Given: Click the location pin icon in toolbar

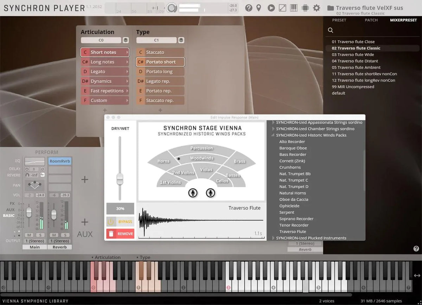Looking at the screenshot, I should 259,8.
